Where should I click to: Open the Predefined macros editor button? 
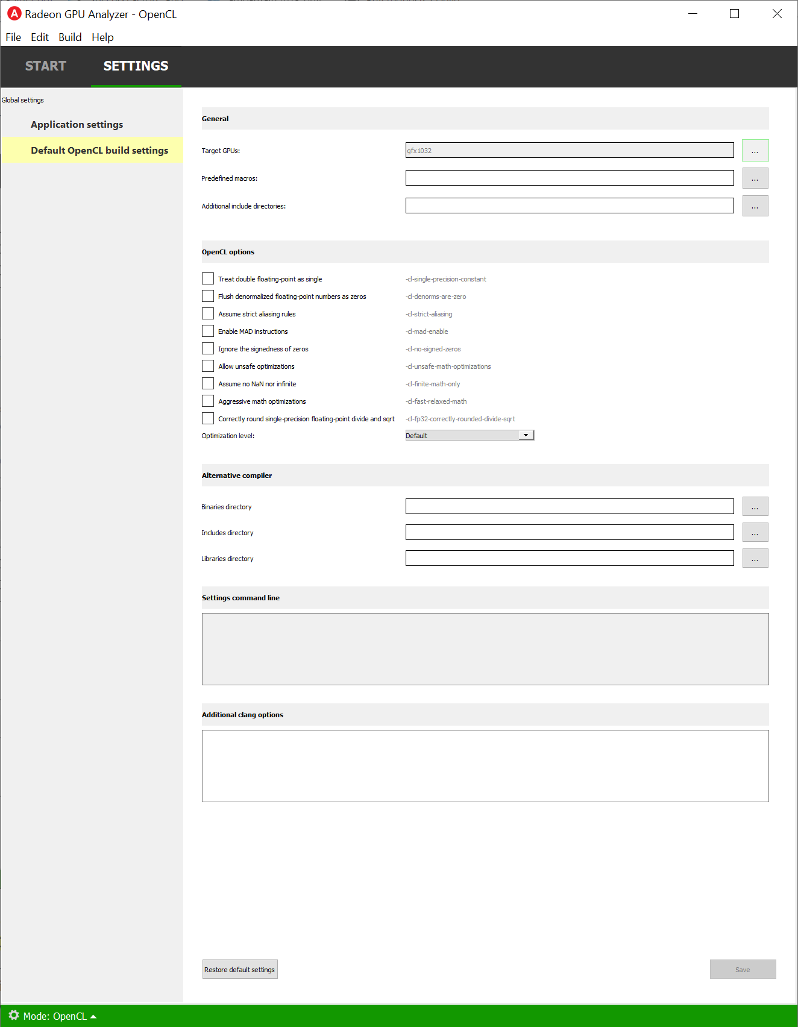(x=755, y=178)
